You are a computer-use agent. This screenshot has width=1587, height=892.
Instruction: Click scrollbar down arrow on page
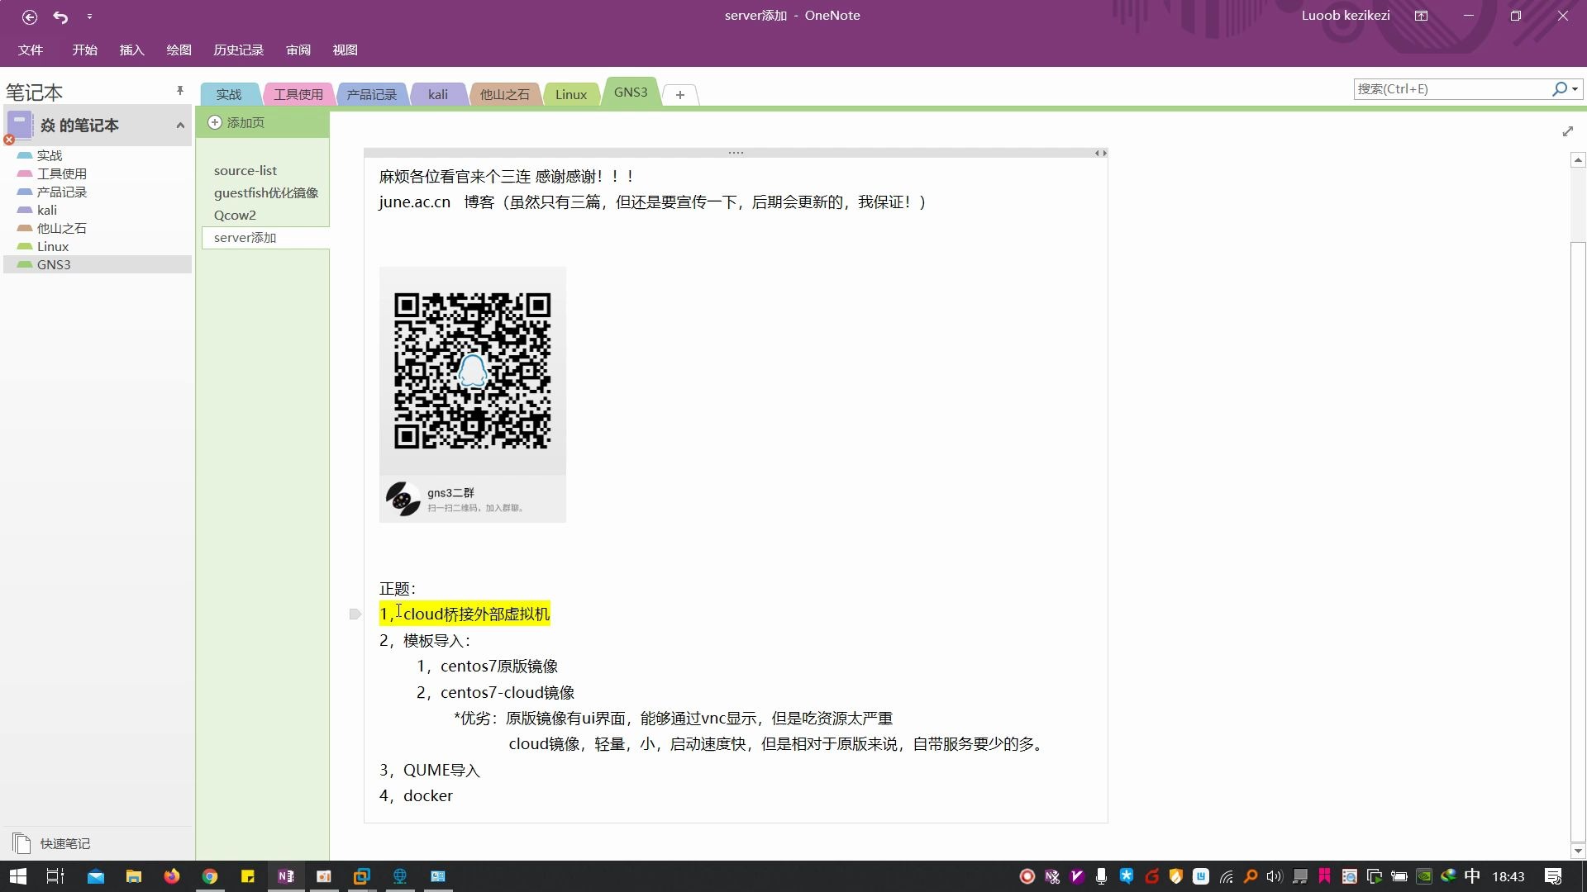click(x=1578, y=851)
